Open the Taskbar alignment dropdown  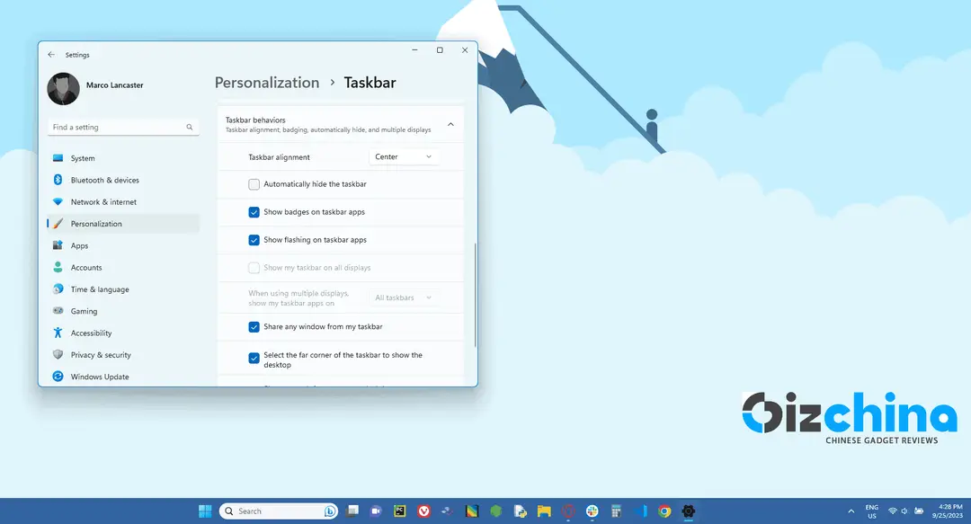[x=404, y=156]
